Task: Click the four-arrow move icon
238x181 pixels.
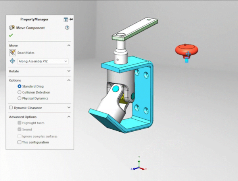Action: (12, 61)
